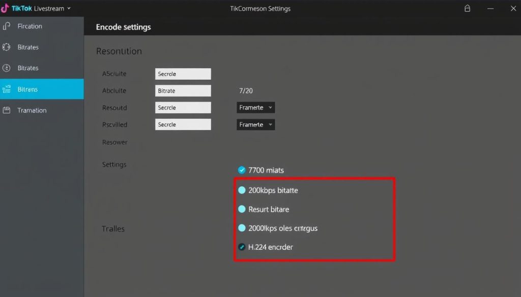Click the highlighted Bitrans sidebar icon
The image size is (521, 297).
tap(6, 89)
